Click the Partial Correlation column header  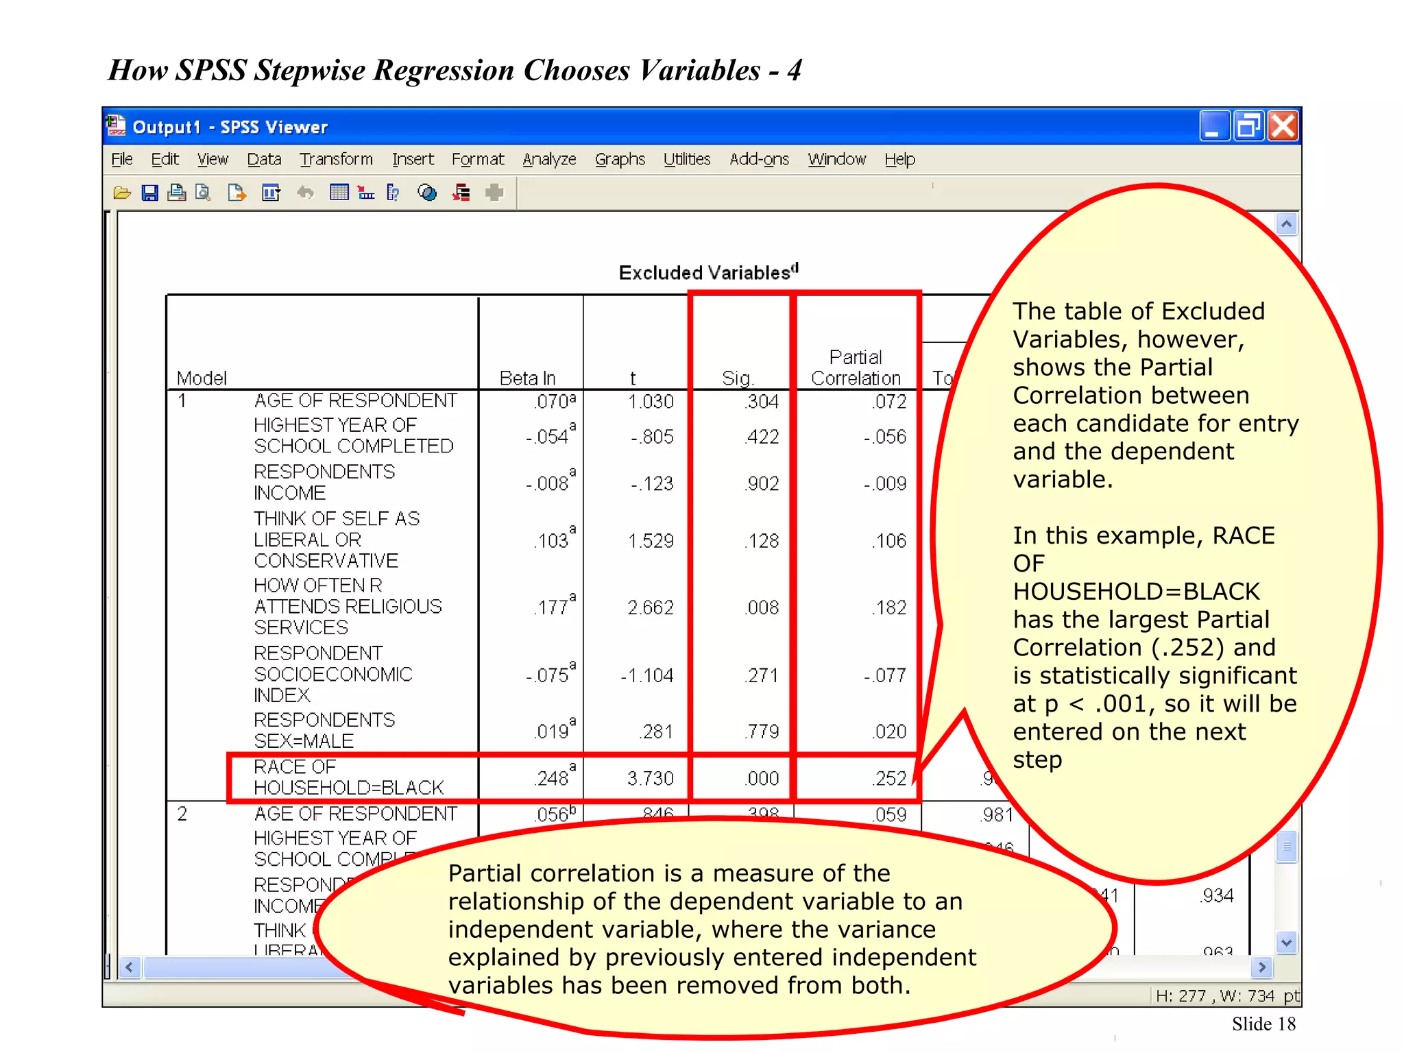tap(856, 367)
